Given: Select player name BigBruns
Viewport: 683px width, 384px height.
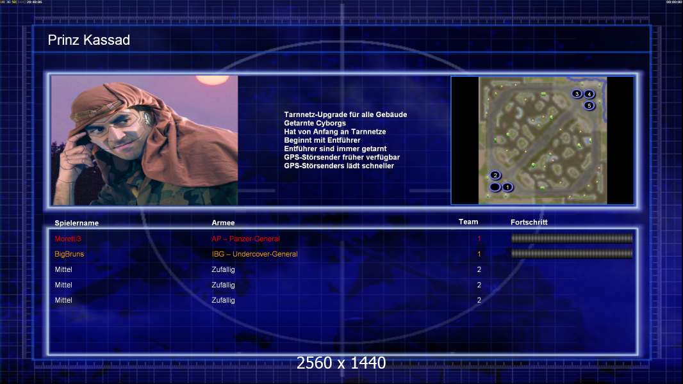Looking at the screenshot, I should tap(69, 254).
